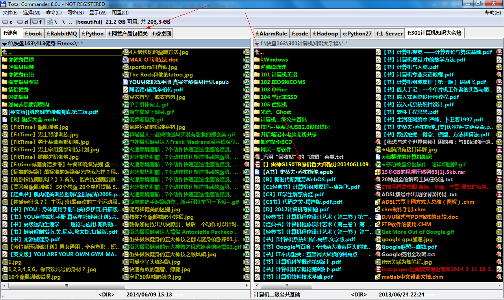Open the 命令(C) menu
504x300 pixels.
click(54, 13)
